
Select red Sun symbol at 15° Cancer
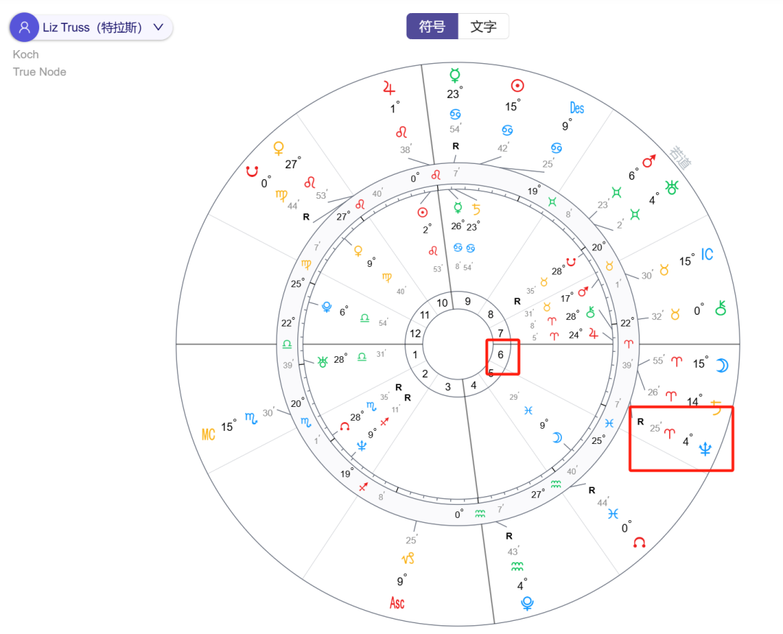click(x=518, y=86)
